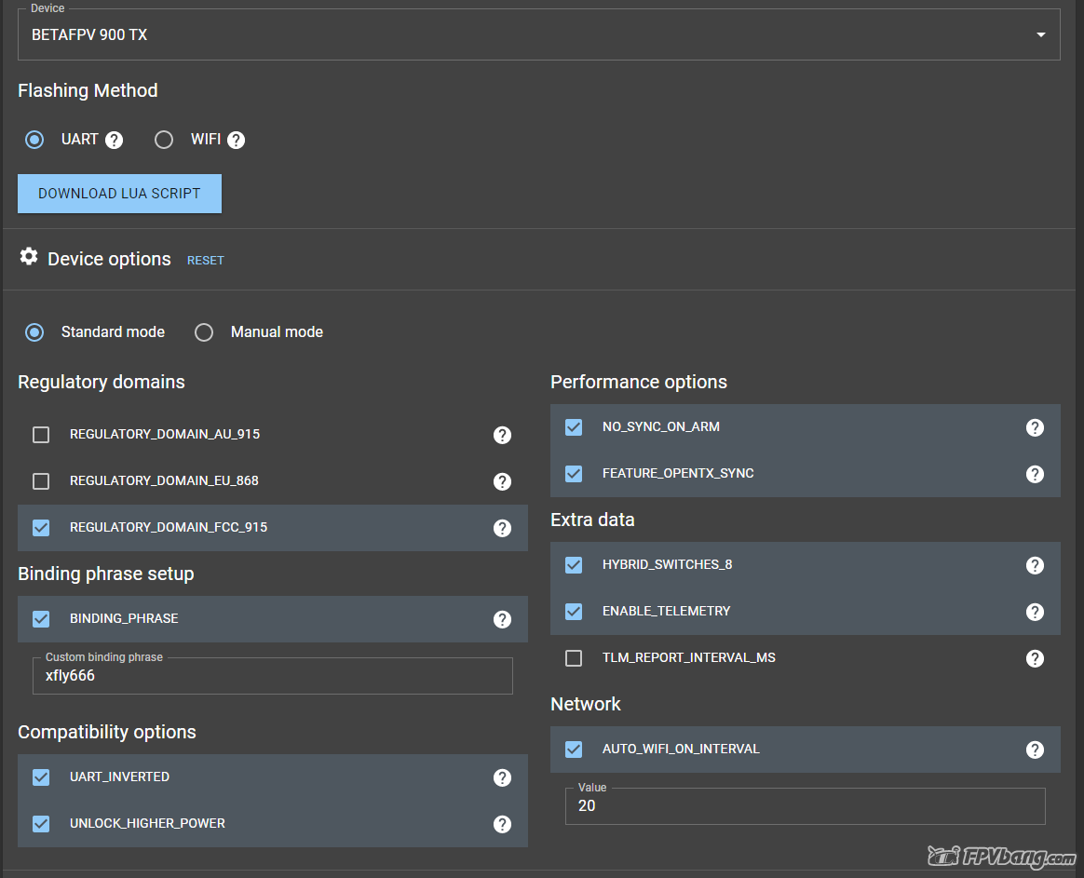The height and width of the screenshot is (878, 1084).
Task: Uncheck ENABLE_TELEMETRY checkbox
Action: coord(573,611)
